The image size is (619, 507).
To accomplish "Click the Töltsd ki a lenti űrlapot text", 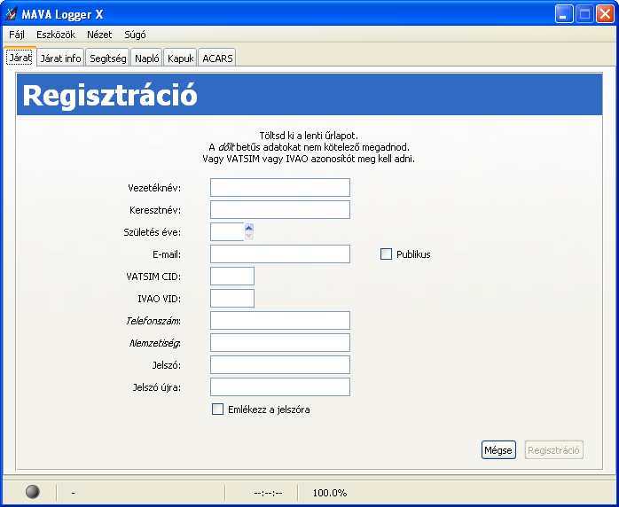I will (309, 136).
